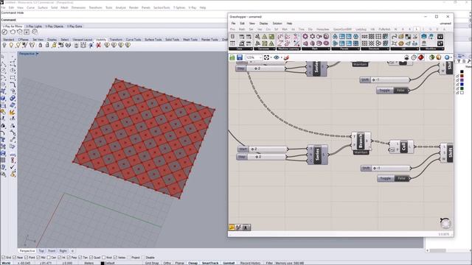This screenshot has width=472, height=265.
Task: Save the Grasshopper document with the floppy icon
Action: 240,57
